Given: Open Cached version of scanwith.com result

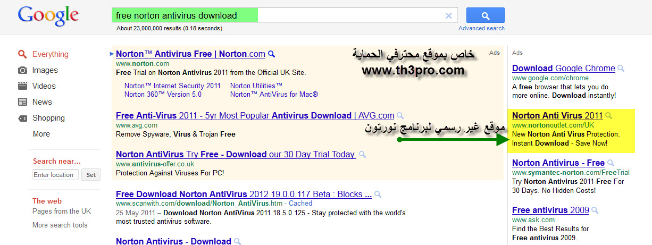Looking at the screenshot, I should click(300, 203).
